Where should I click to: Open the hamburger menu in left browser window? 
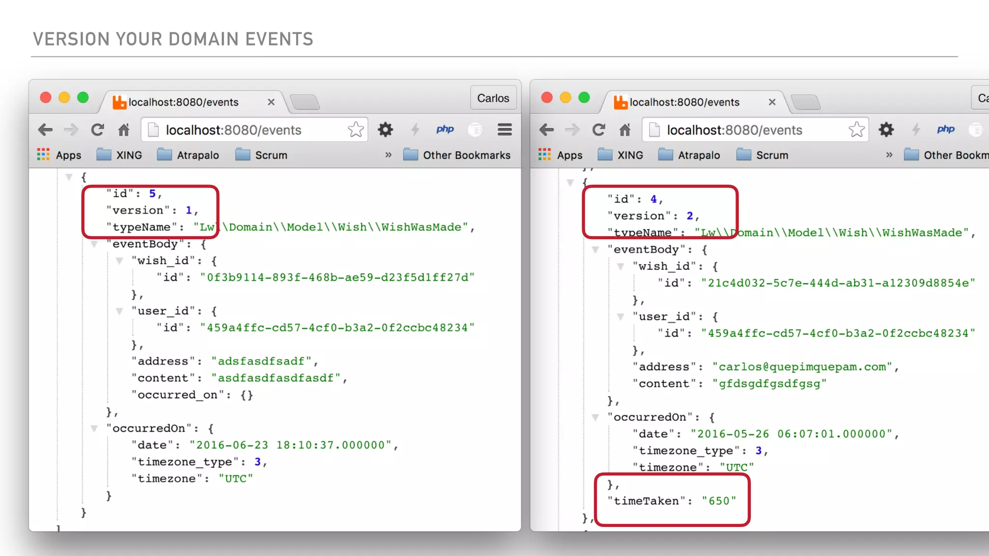(x=505, y=129)
